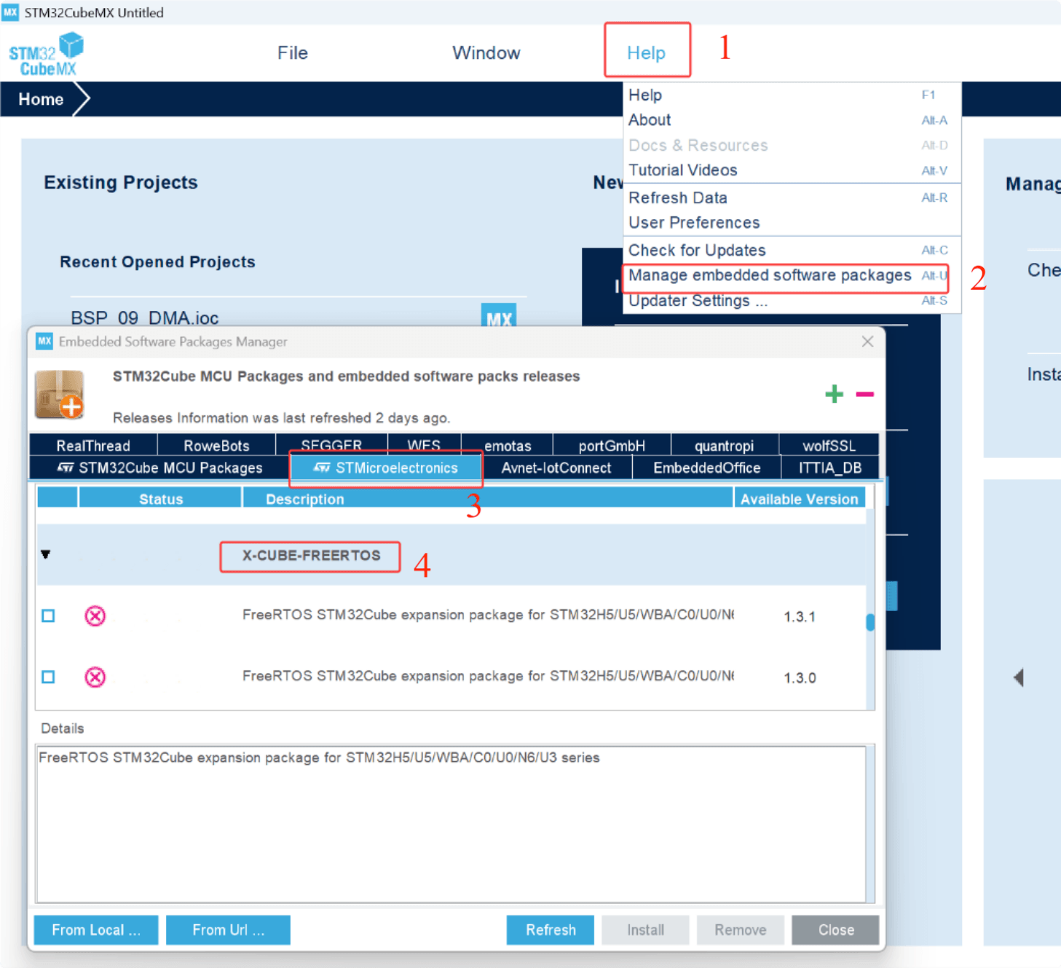Click the green plus expand-all icon
This screenshot has height=968, width=1061.
pyautogui.click(x=835, y=394)
